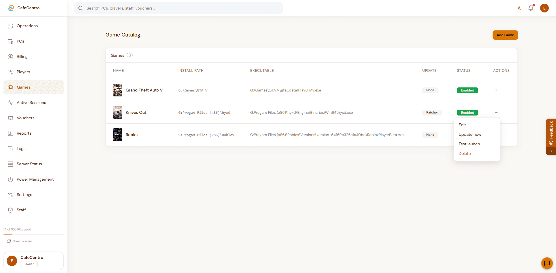Click the ACTIONS column header
Image resolution: width=556 pixels, height=273 pixels.
click(x=501, y=71)
